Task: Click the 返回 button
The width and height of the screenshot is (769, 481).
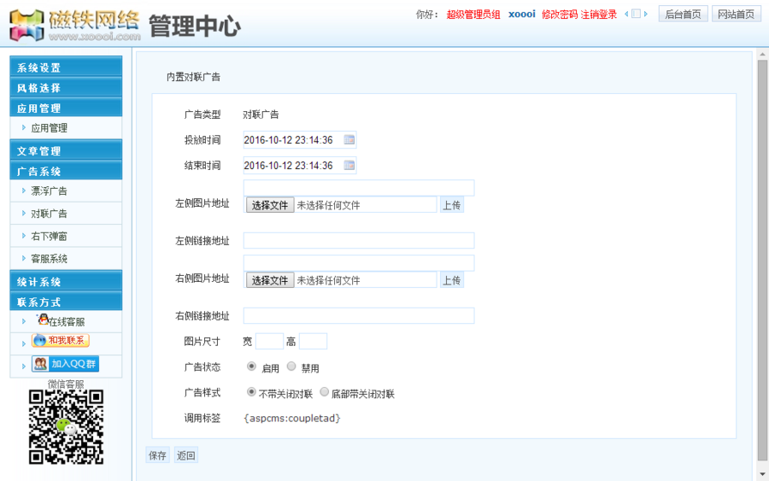Action: click(x=186, y=455)
